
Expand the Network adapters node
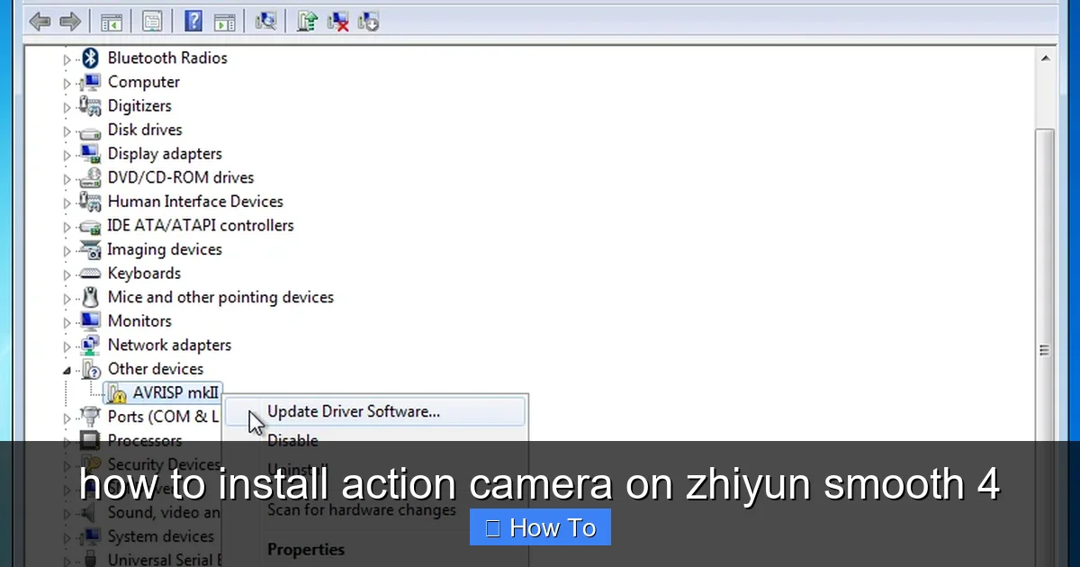pos(67,346)
